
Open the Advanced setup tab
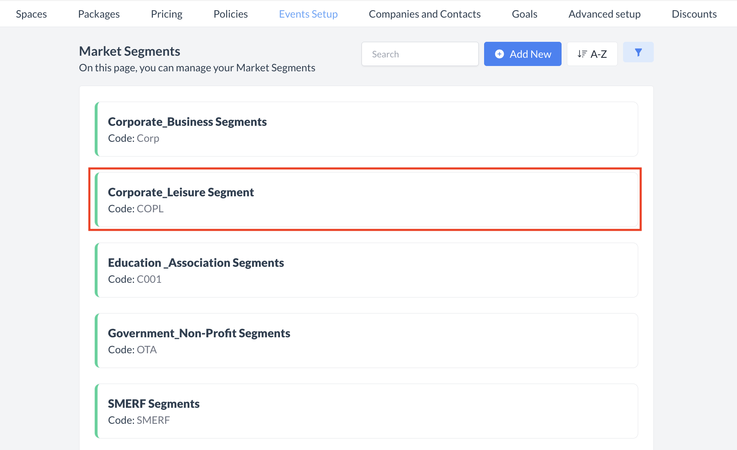(604, 14)
